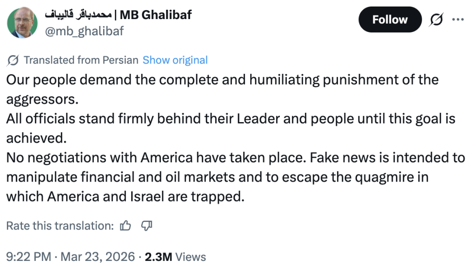Click the 'MB Ghalibaf' display name

tap(156, 15)
